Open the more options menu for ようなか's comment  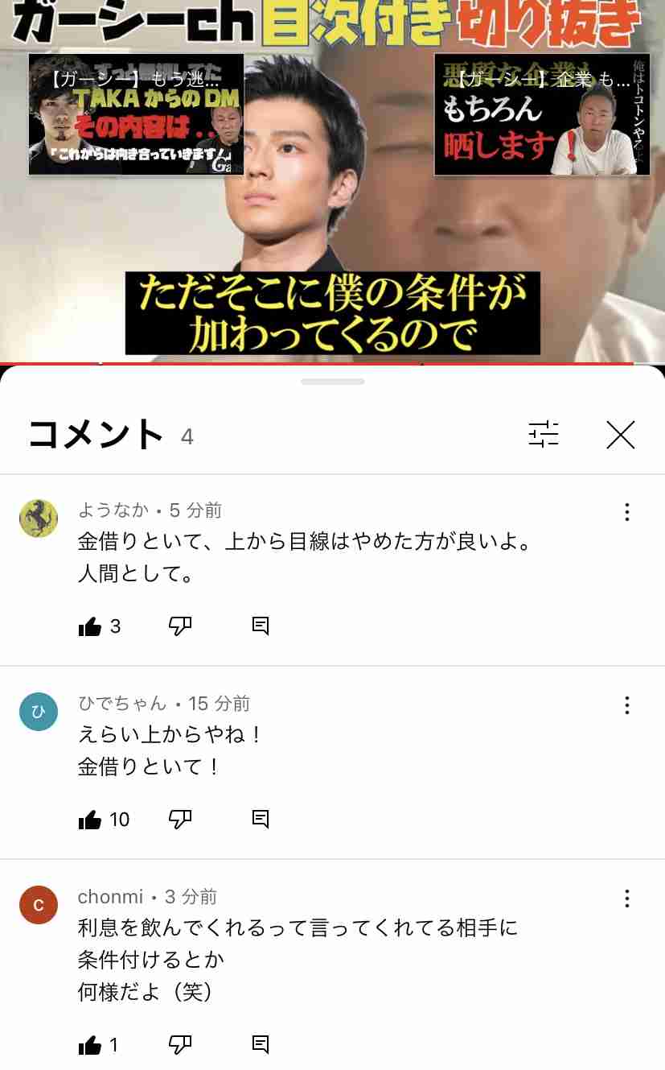[x=627, y=512]
